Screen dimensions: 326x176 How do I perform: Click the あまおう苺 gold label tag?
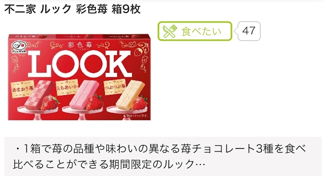coord(22,89)
